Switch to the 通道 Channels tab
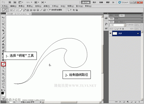Image resolution: width=144 pixels, height=104 pixels. 116,22
